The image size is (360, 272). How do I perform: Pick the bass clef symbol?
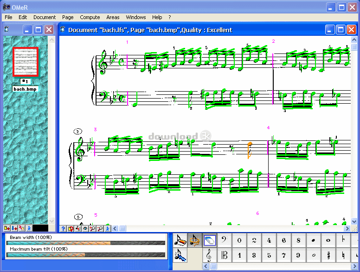click(x=225, y=240)
